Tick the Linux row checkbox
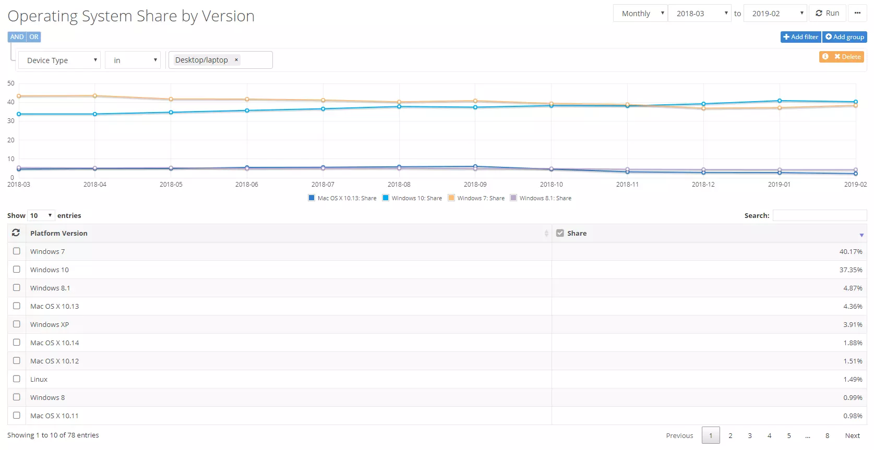 pyautogui.click(x=17, y=379)
